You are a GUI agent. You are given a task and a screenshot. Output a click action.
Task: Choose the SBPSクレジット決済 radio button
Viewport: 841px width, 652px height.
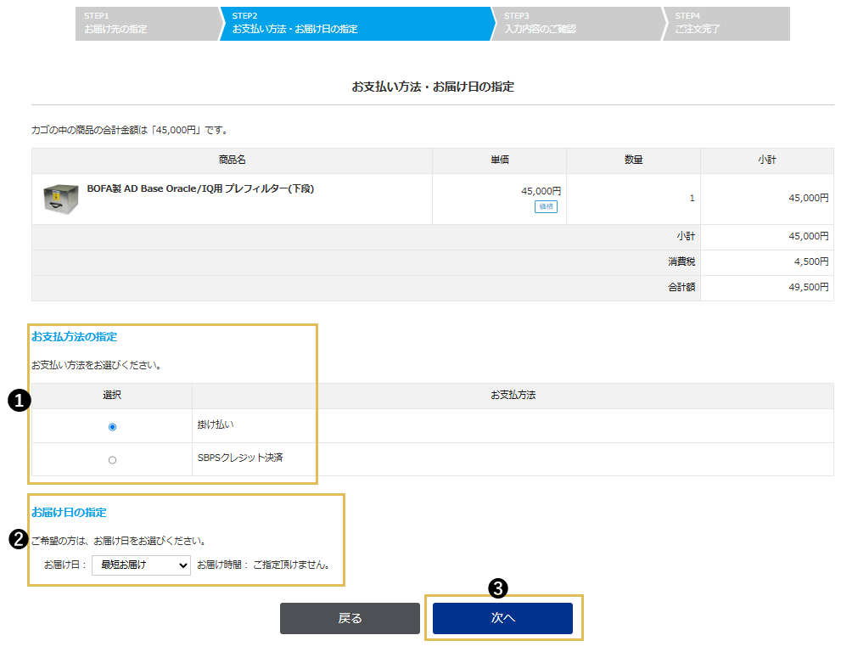[112, 460]
